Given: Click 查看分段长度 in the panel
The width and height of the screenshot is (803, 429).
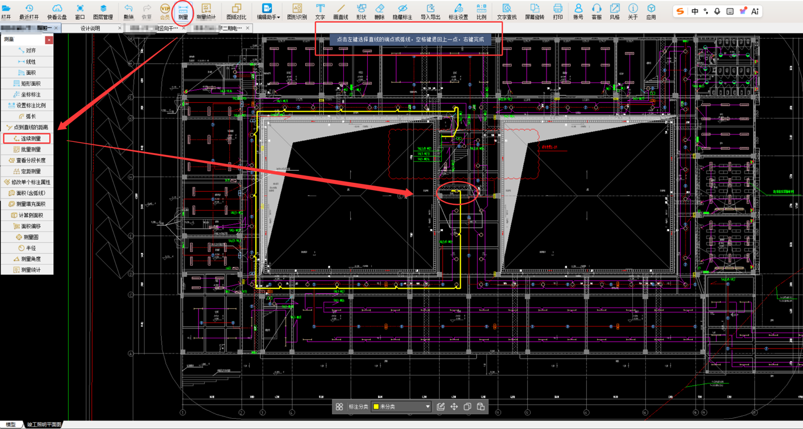Looking at the screenshot, I should click(x=27, y=160).
